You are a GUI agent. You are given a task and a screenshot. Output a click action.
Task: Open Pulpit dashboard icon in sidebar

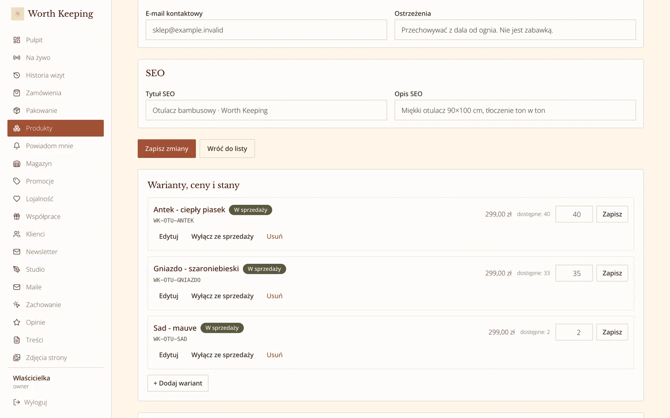coord(17,40)
